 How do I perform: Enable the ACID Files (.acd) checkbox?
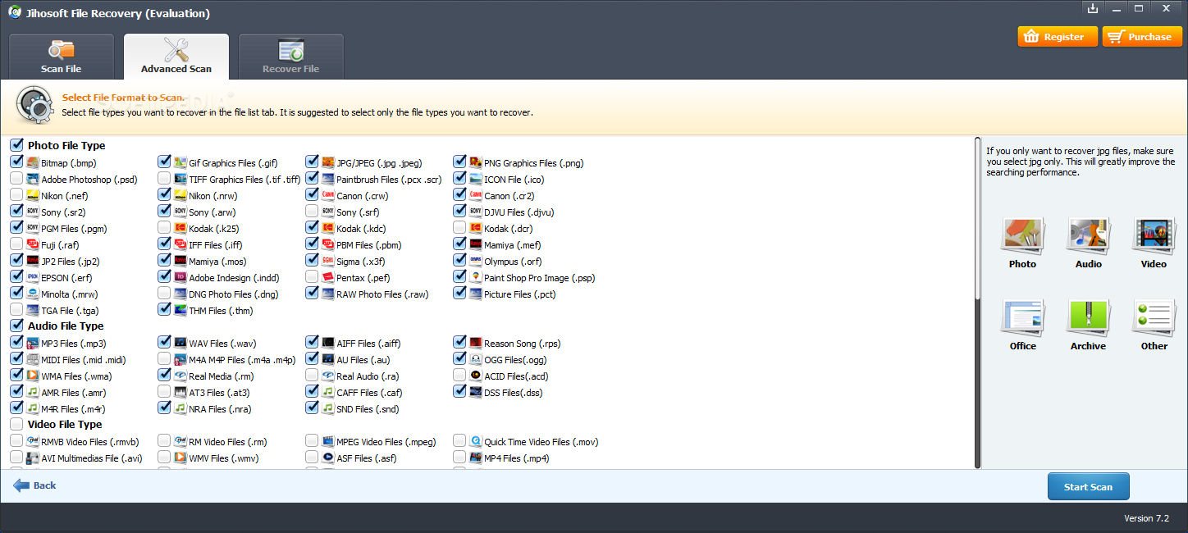point(459,376)
